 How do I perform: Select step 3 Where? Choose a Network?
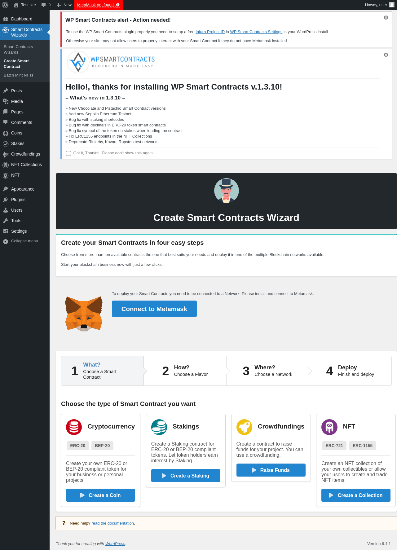pos(267,371)
